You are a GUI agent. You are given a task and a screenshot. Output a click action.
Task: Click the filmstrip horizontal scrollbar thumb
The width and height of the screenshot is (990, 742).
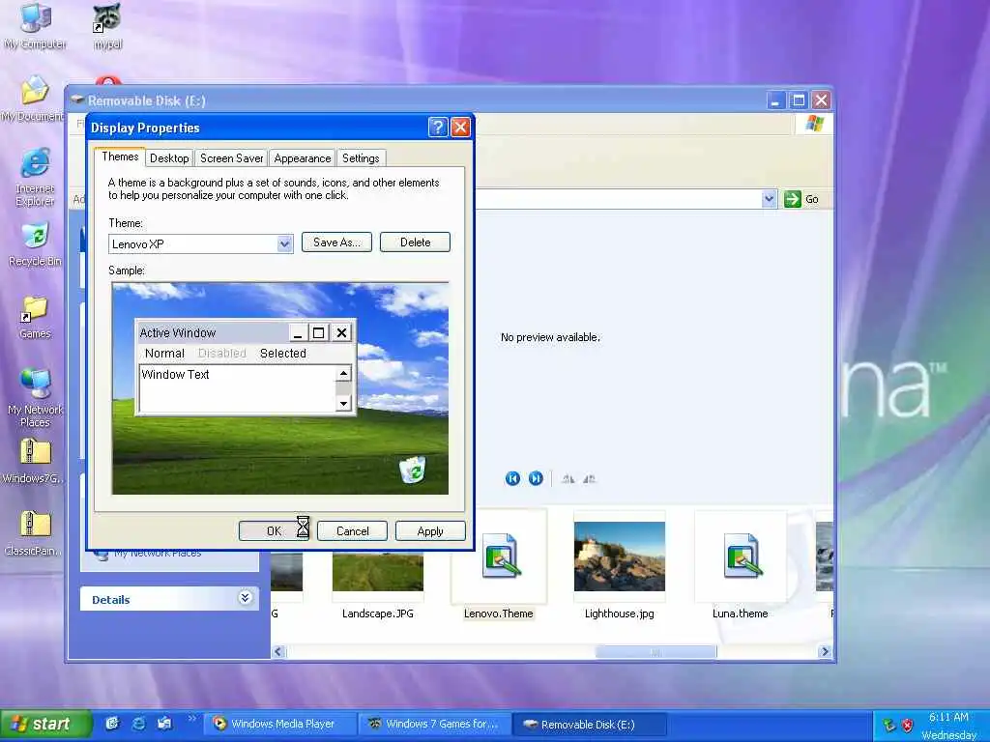[x=656, y=652]
